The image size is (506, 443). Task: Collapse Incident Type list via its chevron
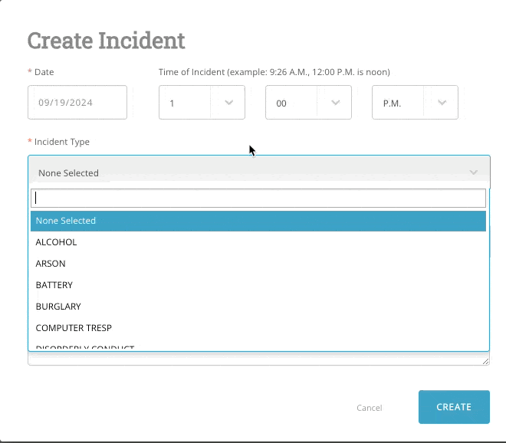474,172
